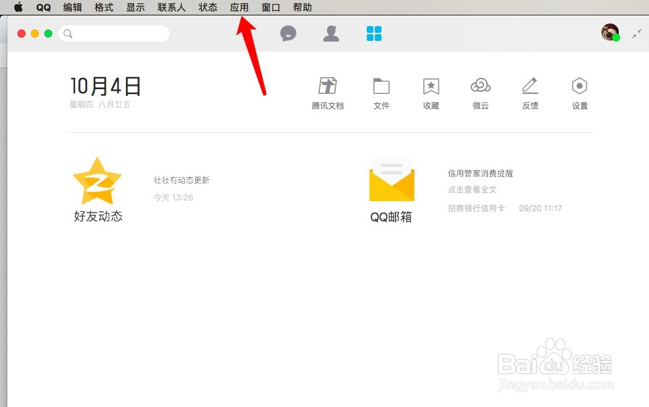
Task: Click the 文件 label
Action: pos(381,105)
